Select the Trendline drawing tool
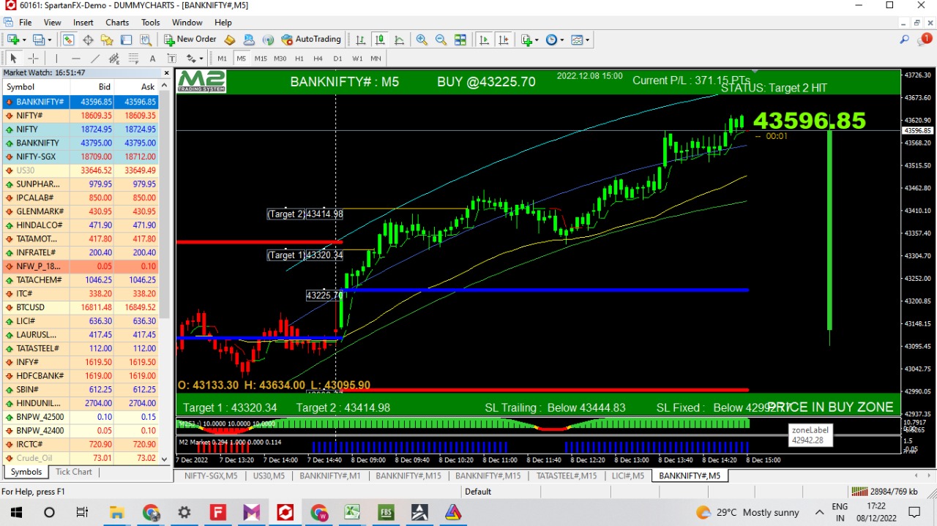The width and height of the screenshot is (937, 526). [x=94, y=59]
